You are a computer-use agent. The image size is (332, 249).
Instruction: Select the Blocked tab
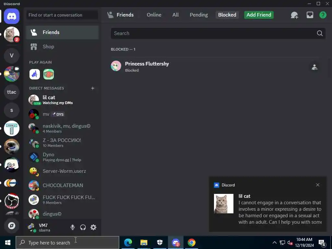[x=227, y=15]
